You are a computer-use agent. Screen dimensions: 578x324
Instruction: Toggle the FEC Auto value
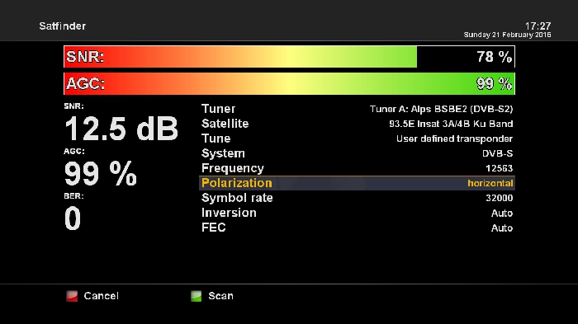[x=502, y=228]
